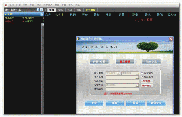Enable the 保护账号 checkbox
Viewport: 182px width, 117px height.
(x=142, y=73)
